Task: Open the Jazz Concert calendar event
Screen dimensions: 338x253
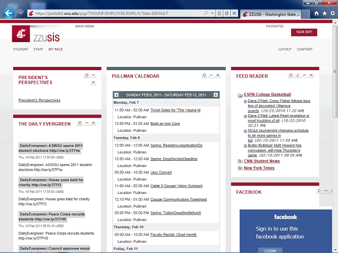Action: click(161, 172)
